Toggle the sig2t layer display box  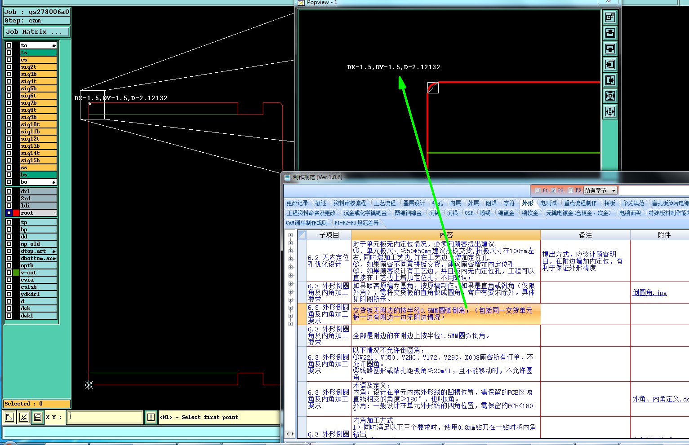pyautogui.click(x=9, y=67)
